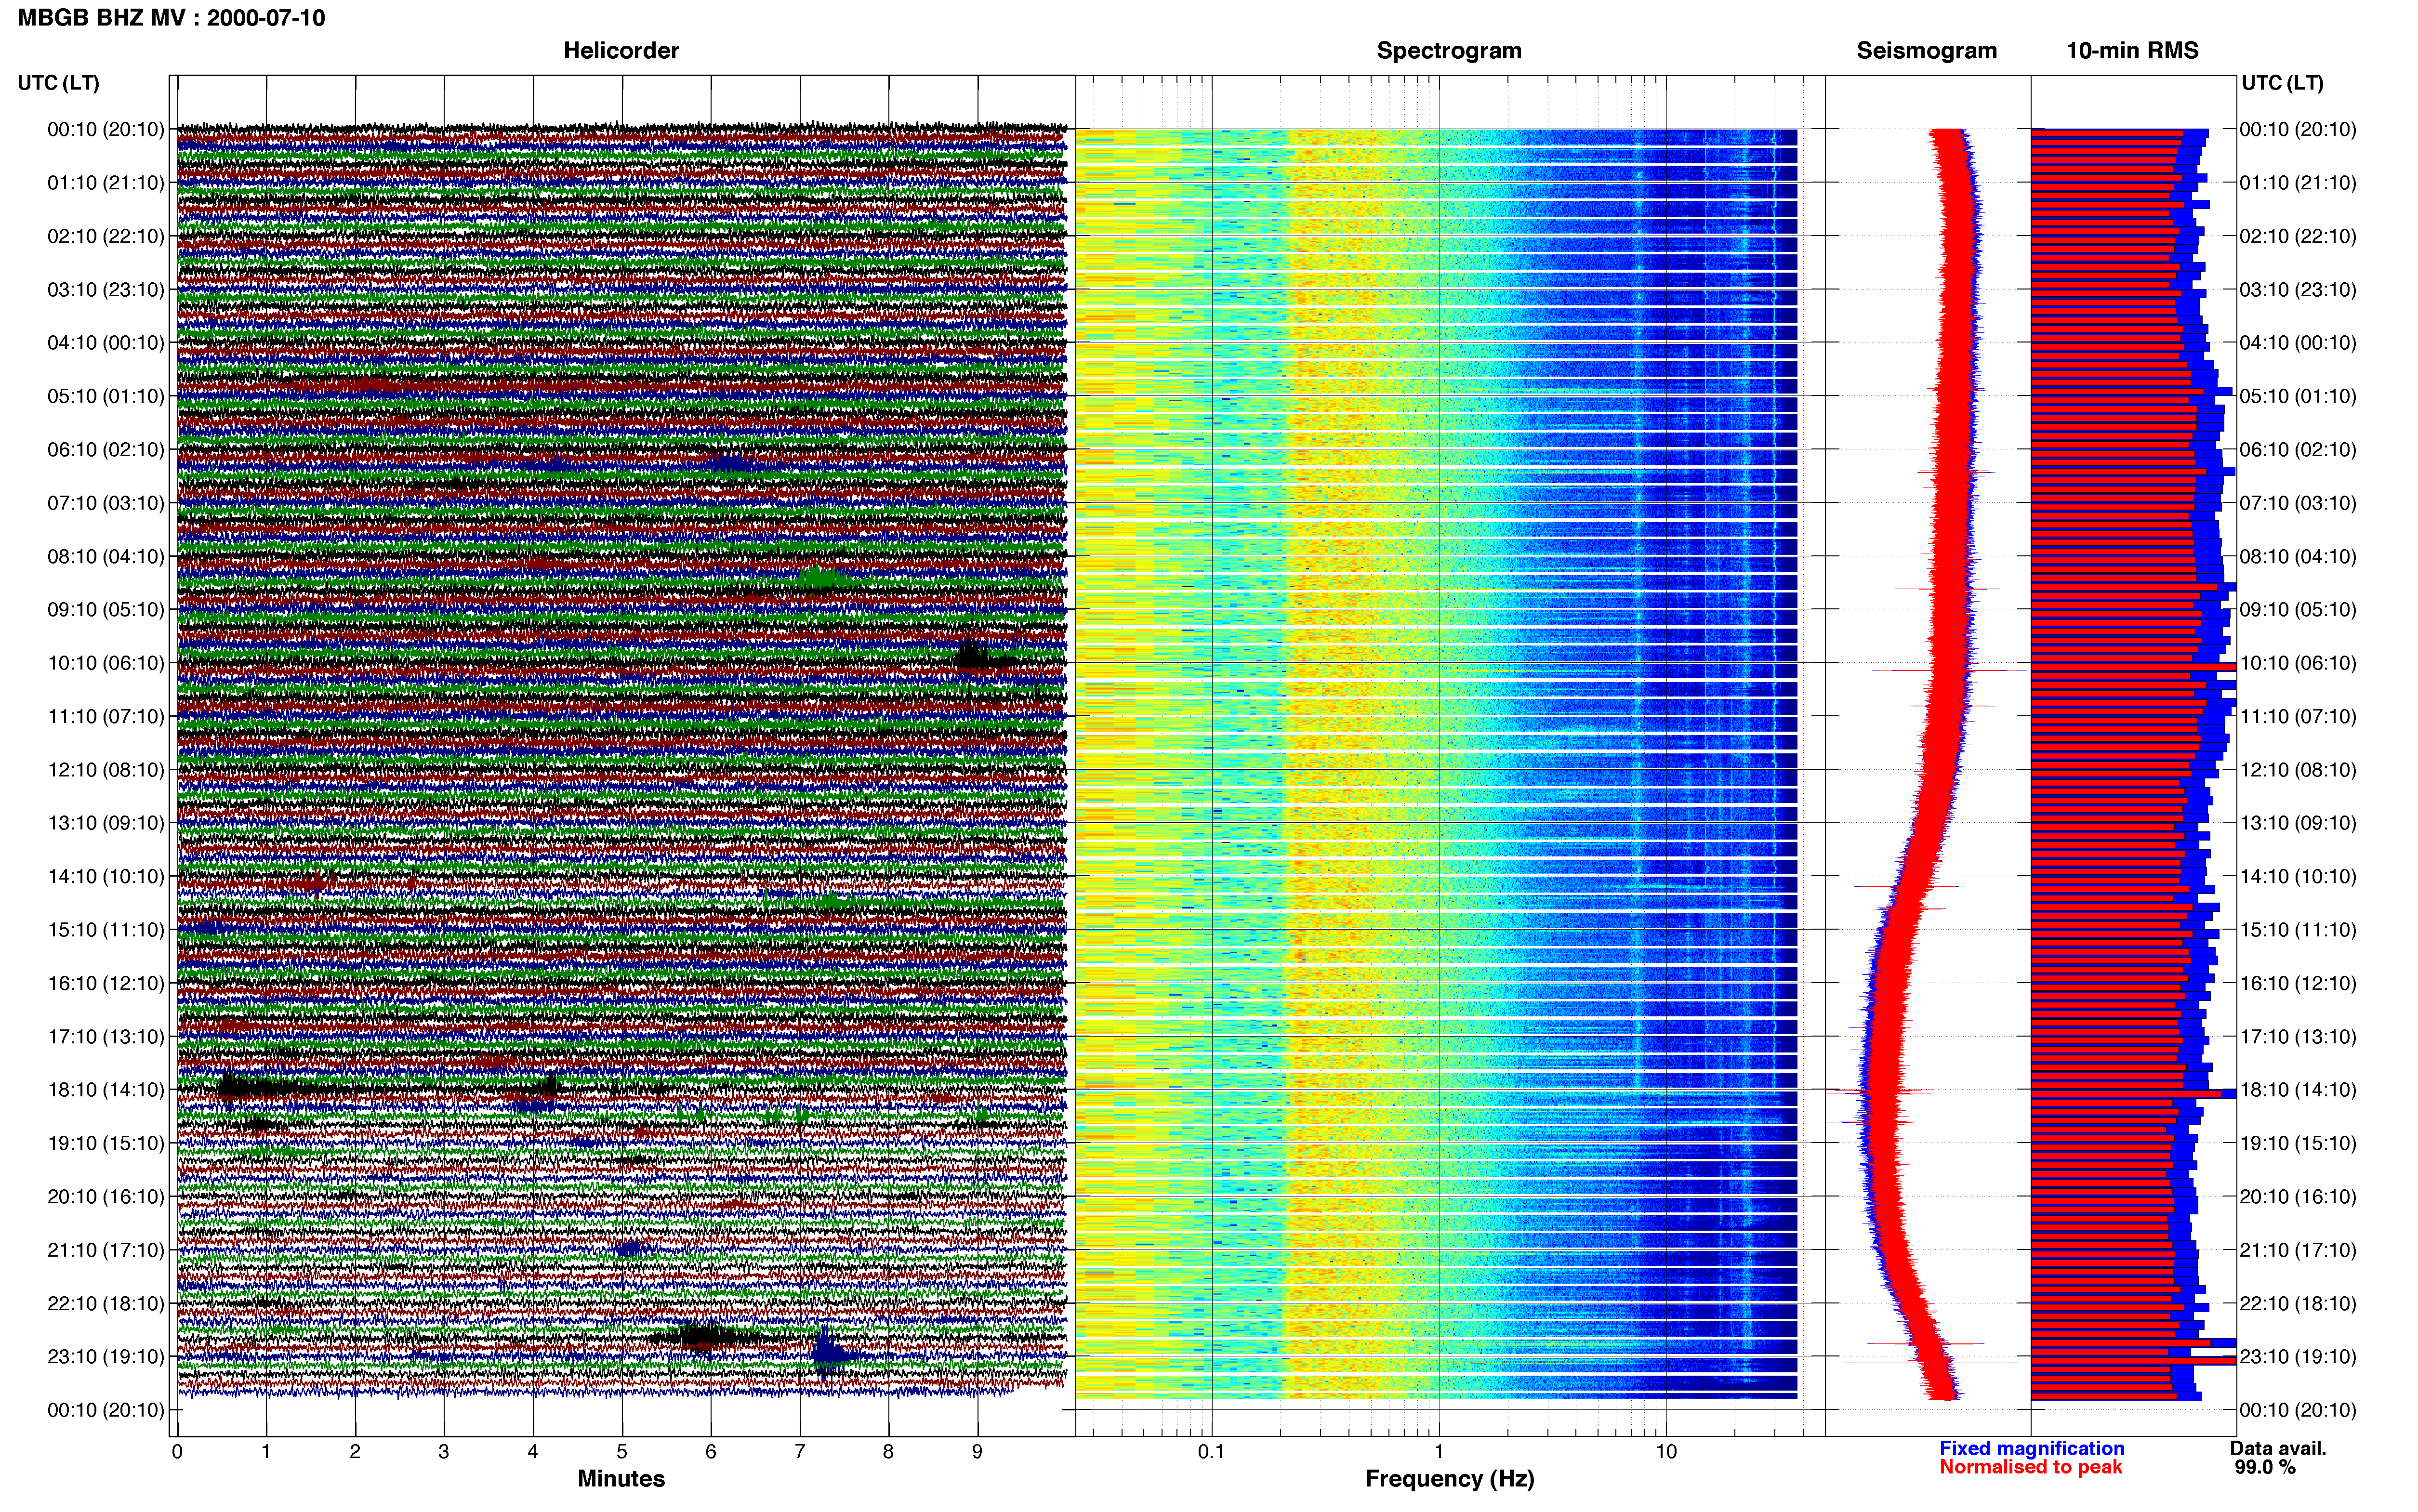
Task: Click helicorder time label "23:10 (19:10)"
Action: (x=106, y=1357)
